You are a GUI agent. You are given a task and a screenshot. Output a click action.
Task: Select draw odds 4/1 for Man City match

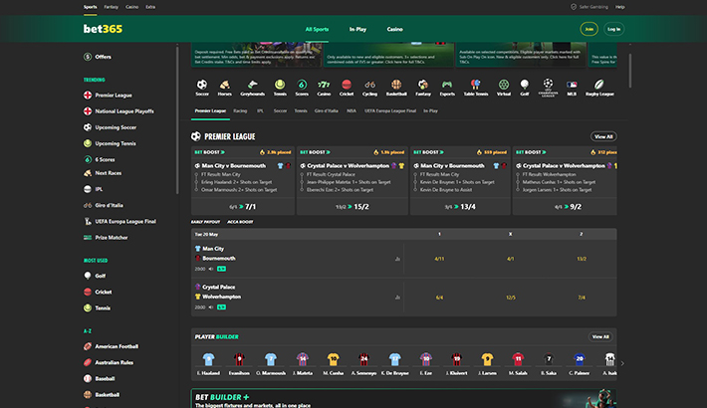(x=511, y=259)
